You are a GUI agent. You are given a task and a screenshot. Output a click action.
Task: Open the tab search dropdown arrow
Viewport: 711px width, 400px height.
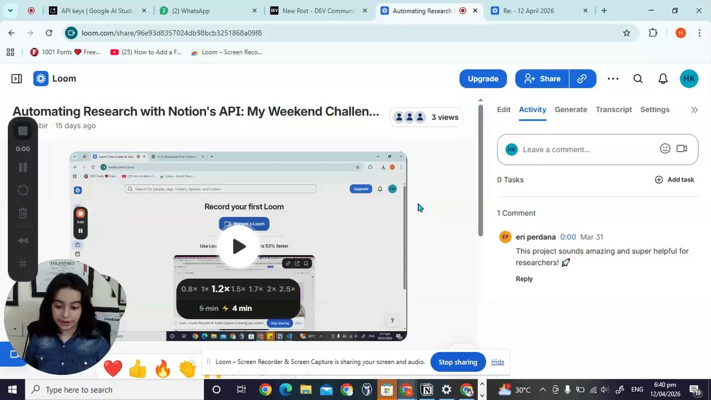(10, 11)
